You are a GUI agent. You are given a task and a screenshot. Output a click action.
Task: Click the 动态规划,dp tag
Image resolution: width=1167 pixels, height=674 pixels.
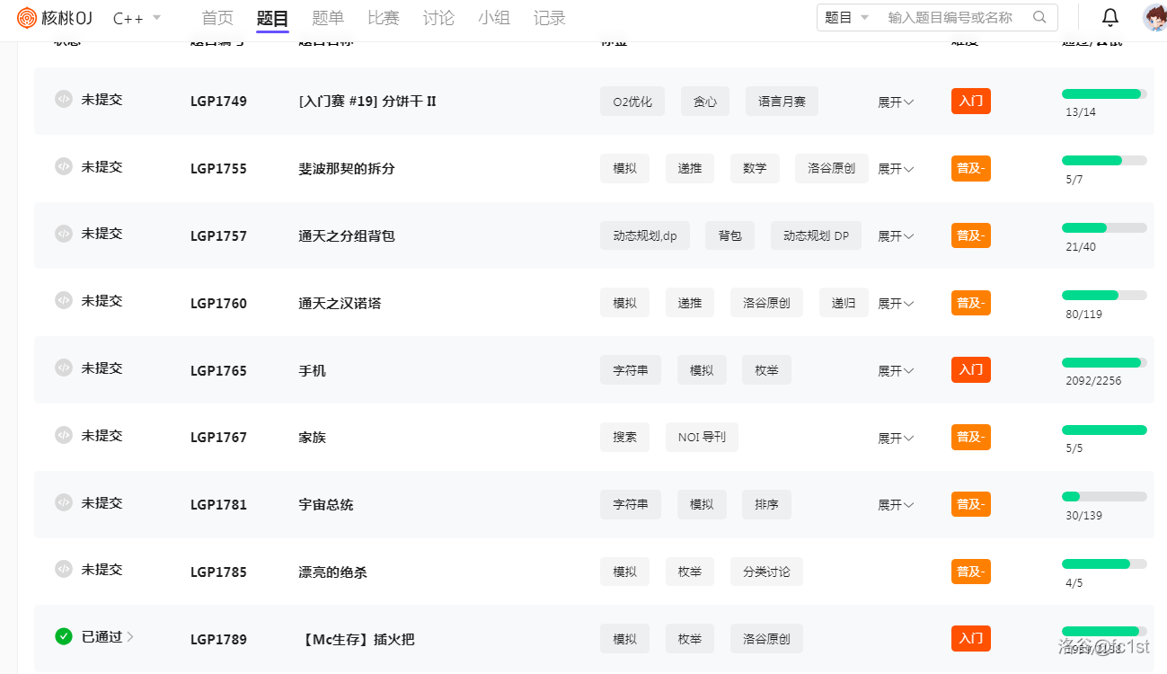pyautogui.click(x=644, y=236)
